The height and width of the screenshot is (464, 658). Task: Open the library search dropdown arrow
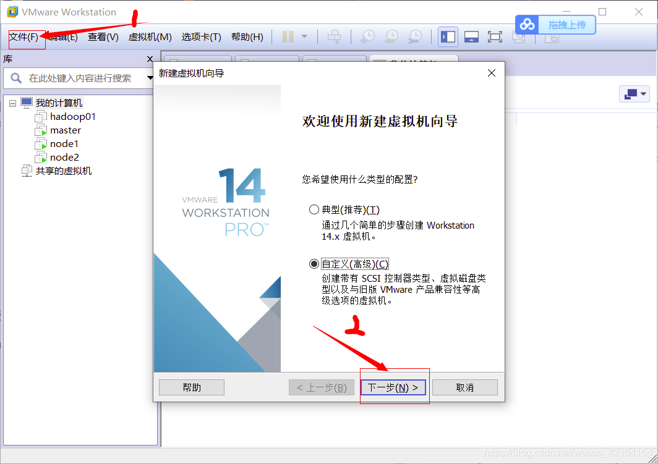pyautogui.click(x=150, y=78)
